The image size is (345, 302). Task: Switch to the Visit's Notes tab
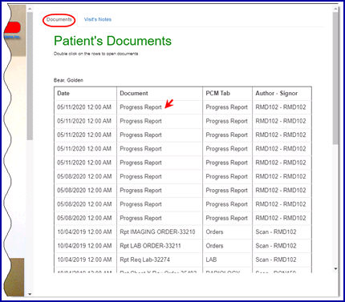click(98, 19)
